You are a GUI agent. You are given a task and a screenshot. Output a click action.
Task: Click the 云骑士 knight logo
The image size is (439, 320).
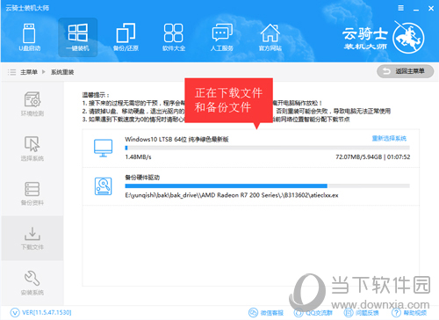[x=408, y=38]
